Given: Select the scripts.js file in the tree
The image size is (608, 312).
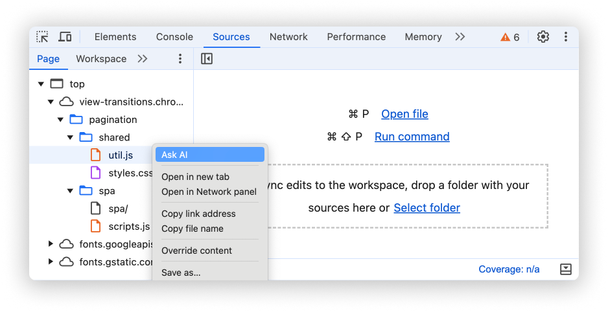Looking at the screenshot, I should coord(128,227).
